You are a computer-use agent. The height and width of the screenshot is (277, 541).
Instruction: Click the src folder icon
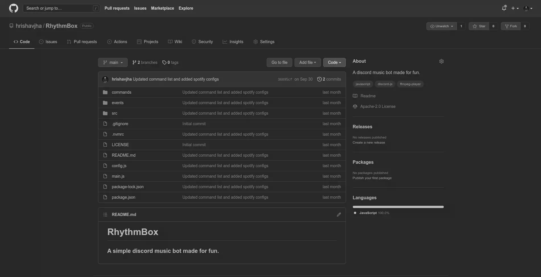[x=105, y=113]
